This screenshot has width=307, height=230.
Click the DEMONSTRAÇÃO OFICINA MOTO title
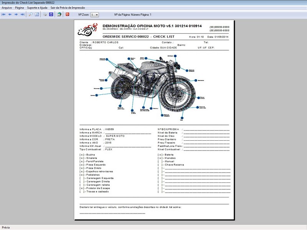152,26
